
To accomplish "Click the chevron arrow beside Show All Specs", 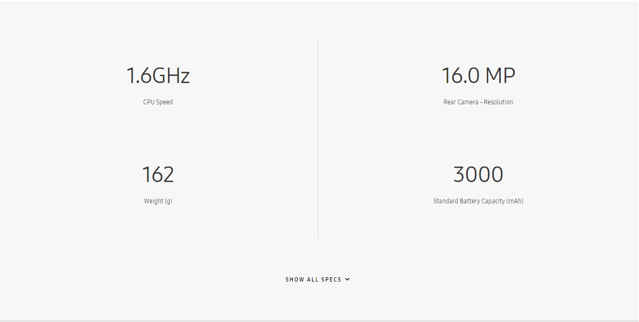I will [347, 279].
